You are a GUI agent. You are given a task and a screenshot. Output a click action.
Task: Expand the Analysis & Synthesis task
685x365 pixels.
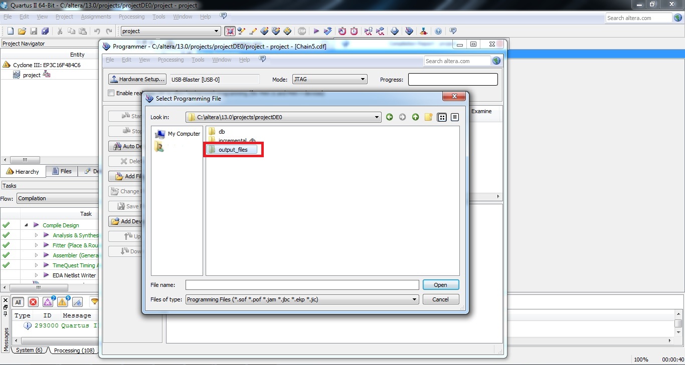tap(36, 235)
